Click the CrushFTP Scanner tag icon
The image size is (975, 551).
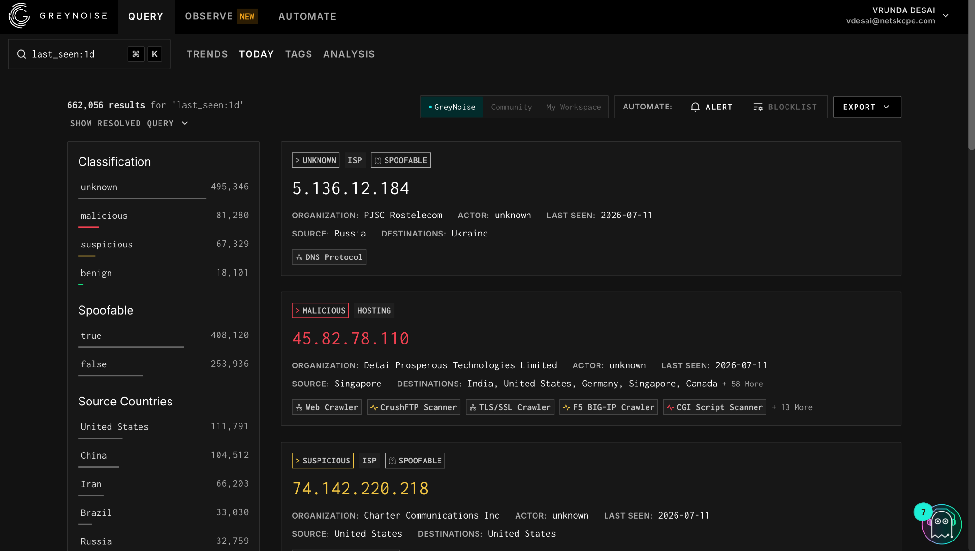tap(374, 408)
